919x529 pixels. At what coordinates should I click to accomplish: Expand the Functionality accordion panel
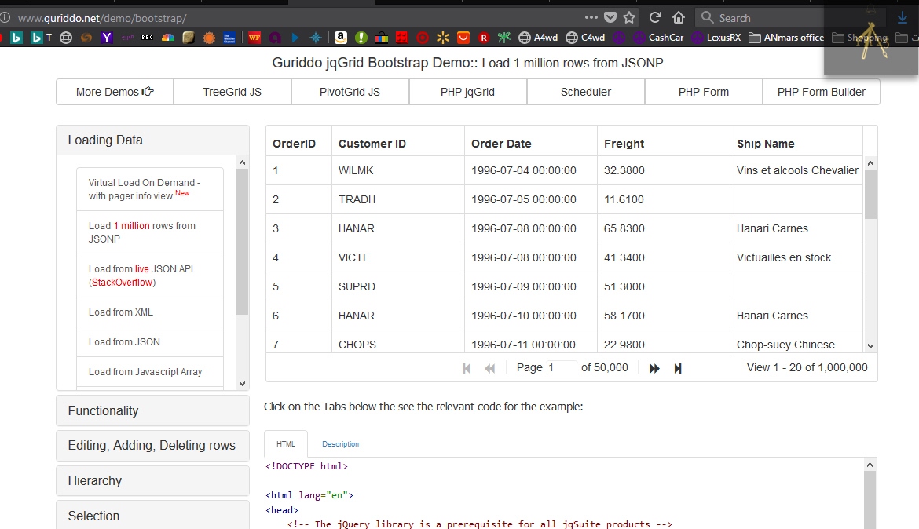click(x=152, y=410)
